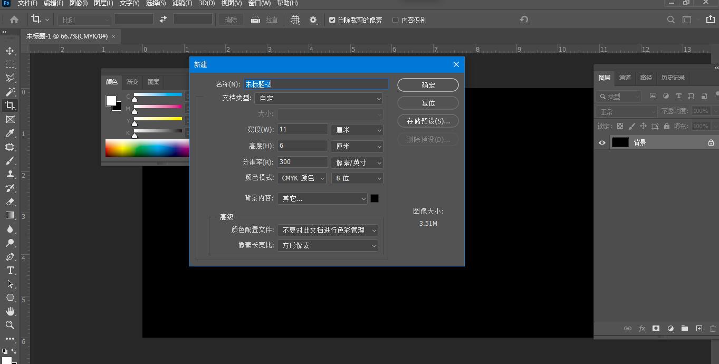
Task: Click the search icon at top right
Action: (x=671, y=20)
